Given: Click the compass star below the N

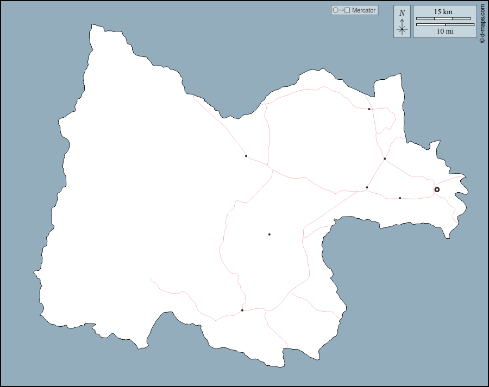Looking at the screenshot, I should click(402, 29).
